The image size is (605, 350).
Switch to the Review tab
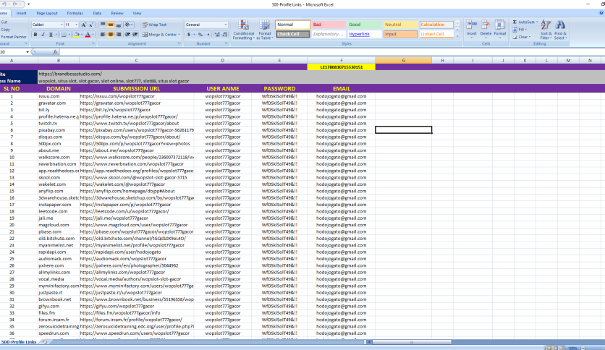click(117, 13)
